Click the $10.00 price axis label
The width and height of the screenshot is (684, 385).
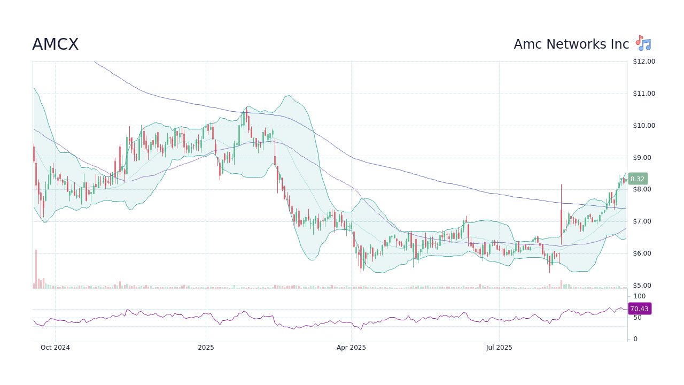point(644,126)
